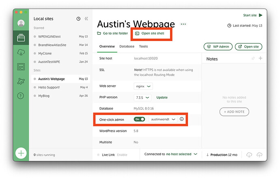Viewport: 280px width, 178px height.
Task: Click Production 12 mo pull indicator
Action: coord(222,155)
